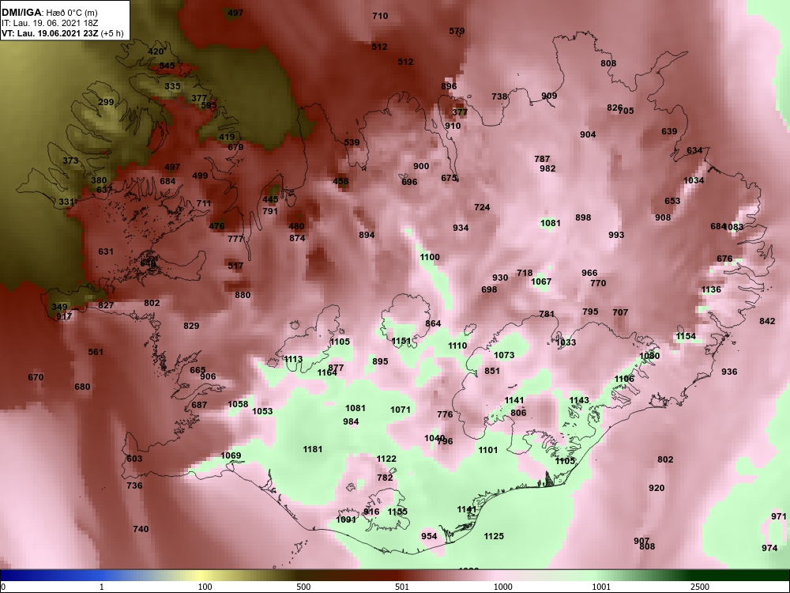Select the map value 1053
This screenshot has width=790, height=593.
pos(262,411)
